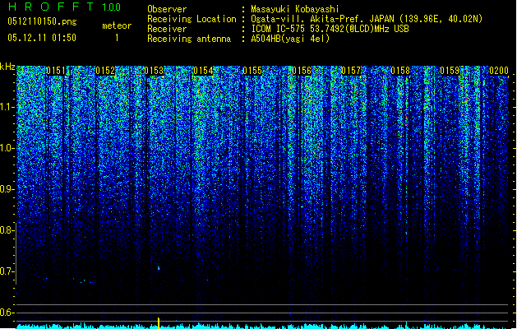Click the yellow meteor spike in power graph
Viewport: 517px width, 329px height.
[x=159, y=322]
